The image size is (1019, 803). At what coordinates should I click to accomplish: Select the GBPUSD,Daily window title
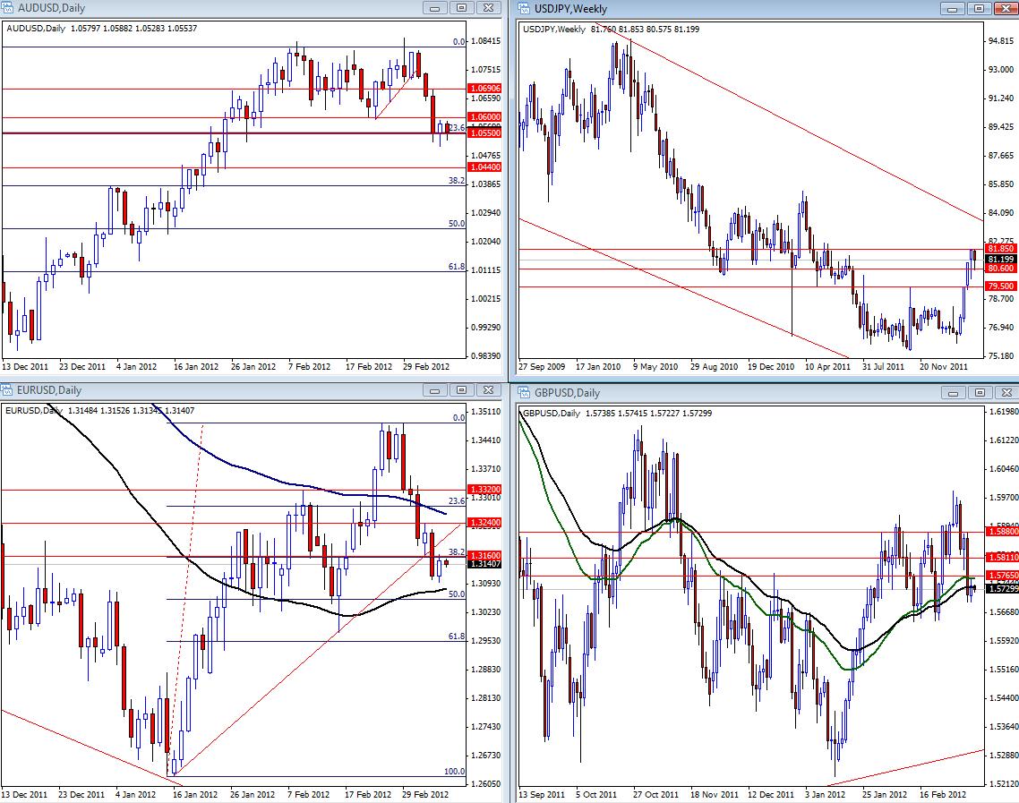coord(568,392)
